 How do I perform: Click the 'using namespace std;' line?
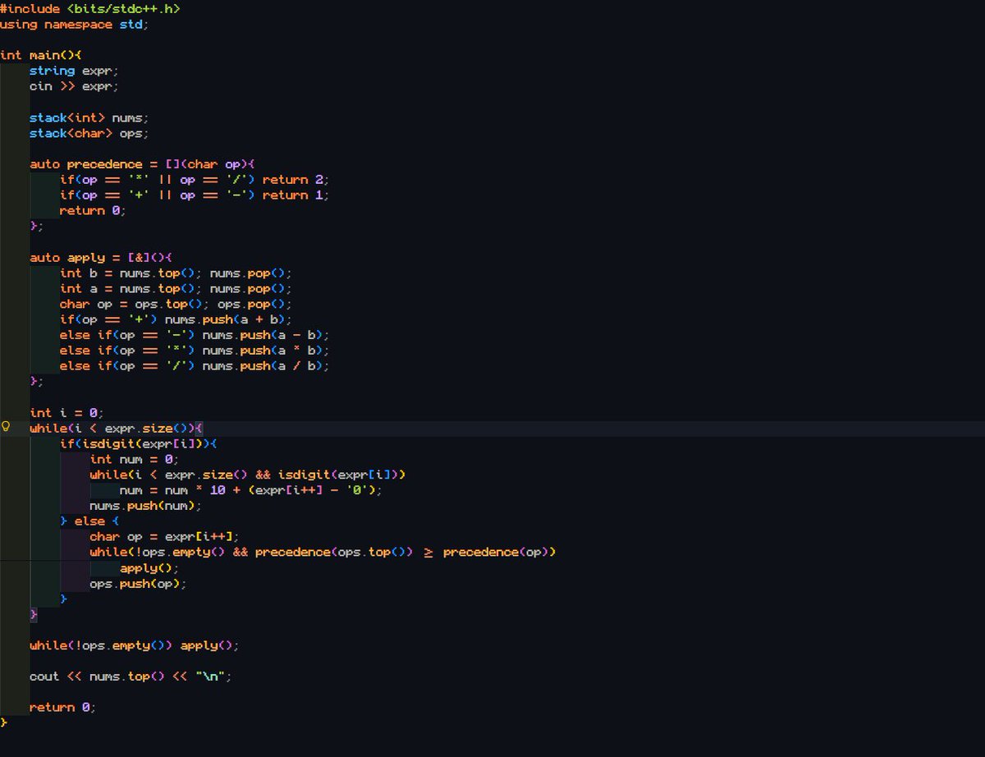coord(75,24)
